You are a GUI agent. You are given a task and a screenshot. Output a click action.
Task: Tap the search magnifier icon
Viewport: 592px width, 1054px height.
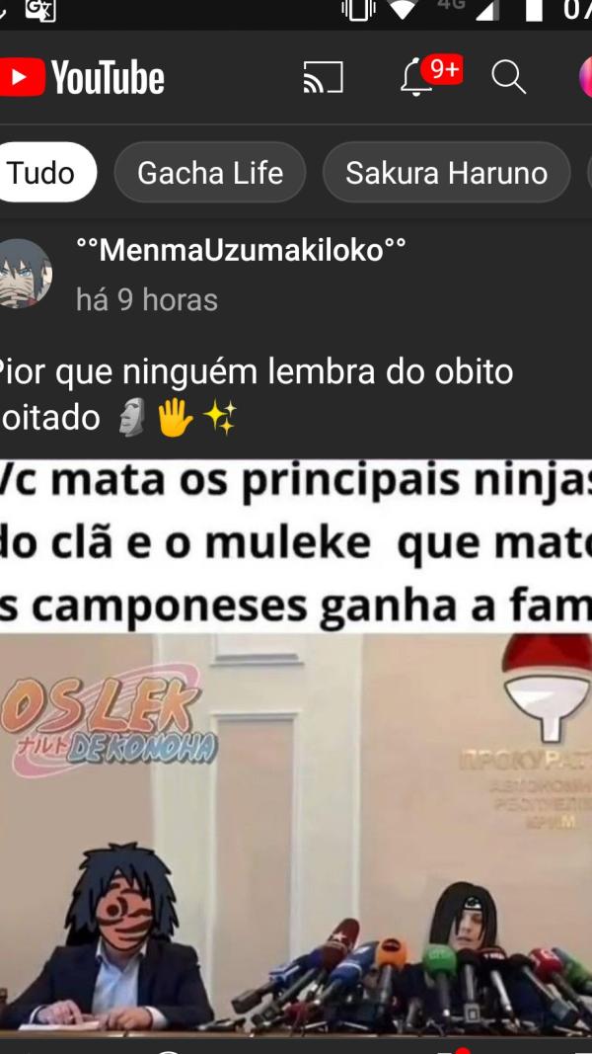pyautogui.click(x=508, y=77)
